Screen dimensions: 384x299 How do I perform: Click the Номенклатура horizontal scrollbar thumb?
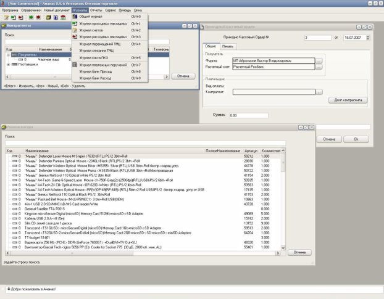[x=72, y=253]
